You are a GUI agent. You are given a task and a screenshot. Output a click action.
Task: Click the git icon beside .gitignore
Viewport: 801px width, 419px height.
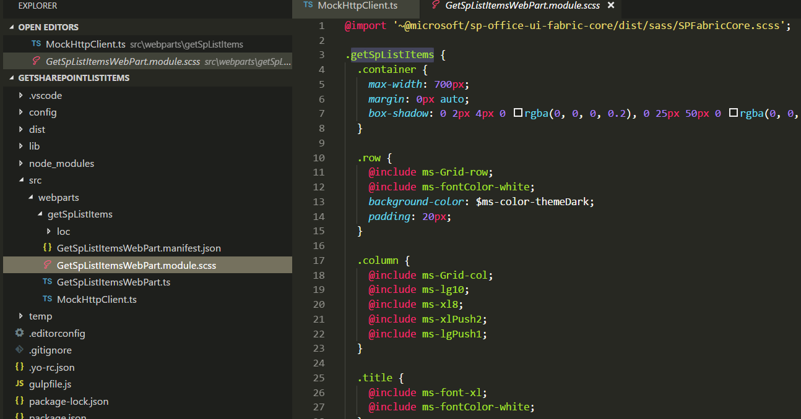pyautogui.click(x=19, y=350)
